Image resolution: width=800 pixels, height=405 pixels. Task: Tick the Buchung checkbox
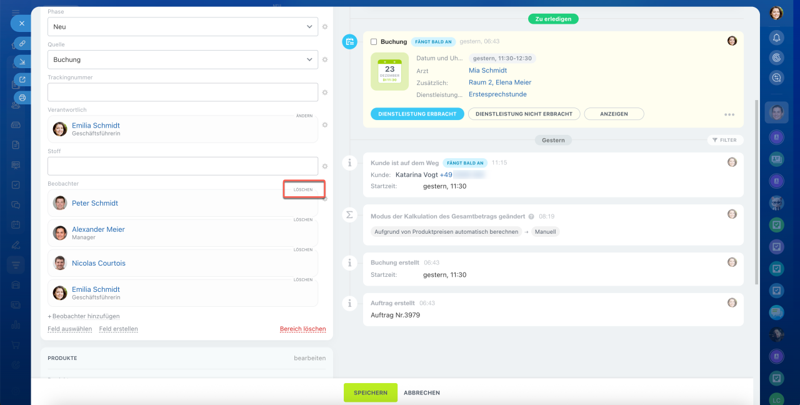coord(374,42)
